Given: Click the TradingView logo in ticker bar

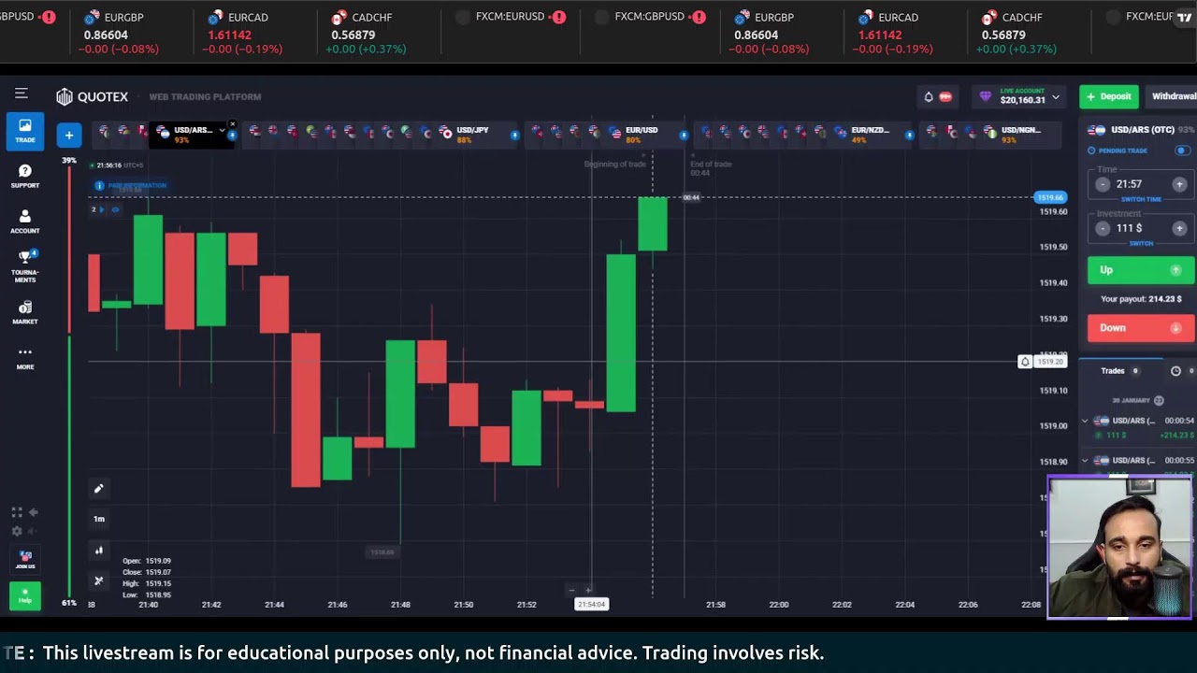Looking at the screenshot, I should click(x=1185, y=17).
